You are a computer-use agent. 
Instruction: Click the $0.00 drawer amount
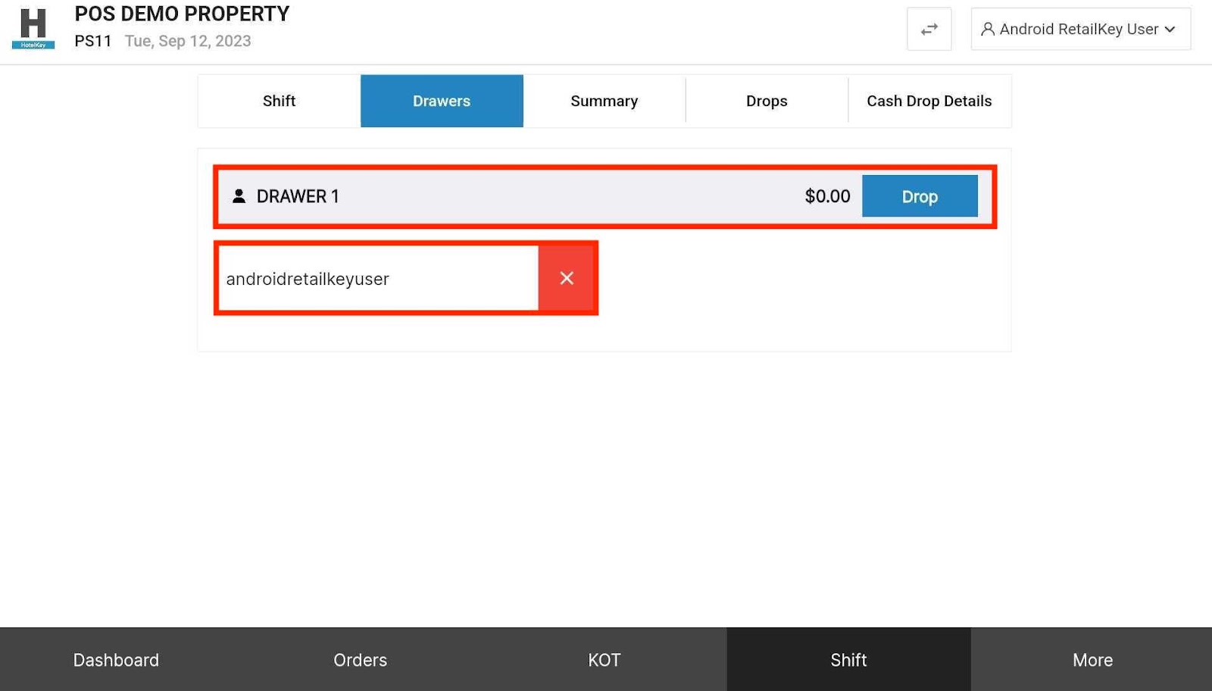pyautogui.click(x=827, y=196)
